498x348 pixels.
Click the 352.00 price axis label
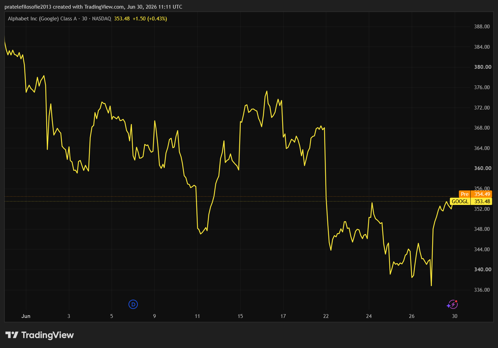(482, 209)
